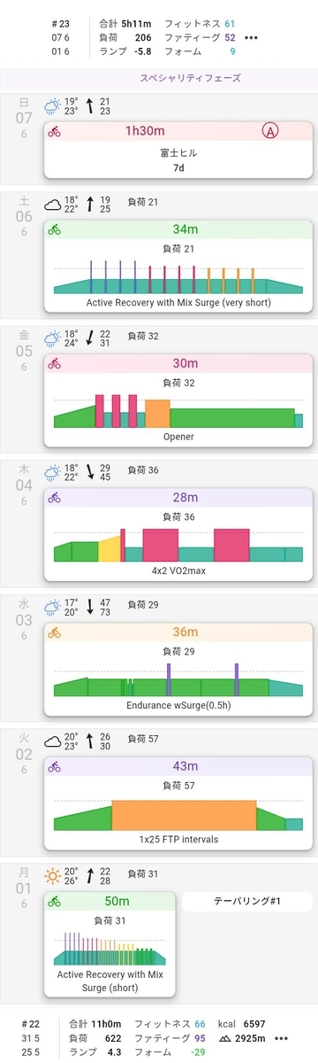
Task: Open Active Recovery with Mix Surge (very short)
Action: 178,266
